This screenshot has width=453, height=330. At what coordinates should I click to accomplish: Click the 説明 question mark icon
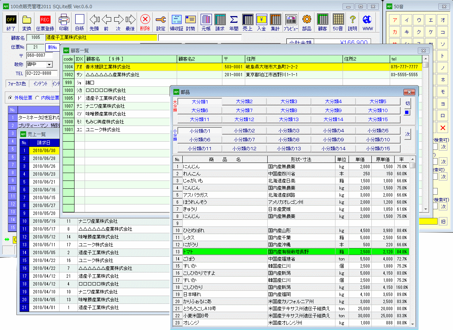[352, 22]
